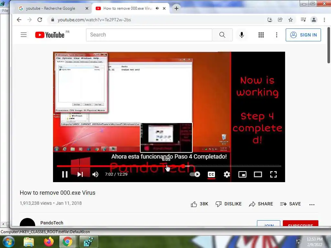Viewport: 331px width, 248px height.
Task: Select the How to remove 000.exe Virus tab
Action: 127,8
